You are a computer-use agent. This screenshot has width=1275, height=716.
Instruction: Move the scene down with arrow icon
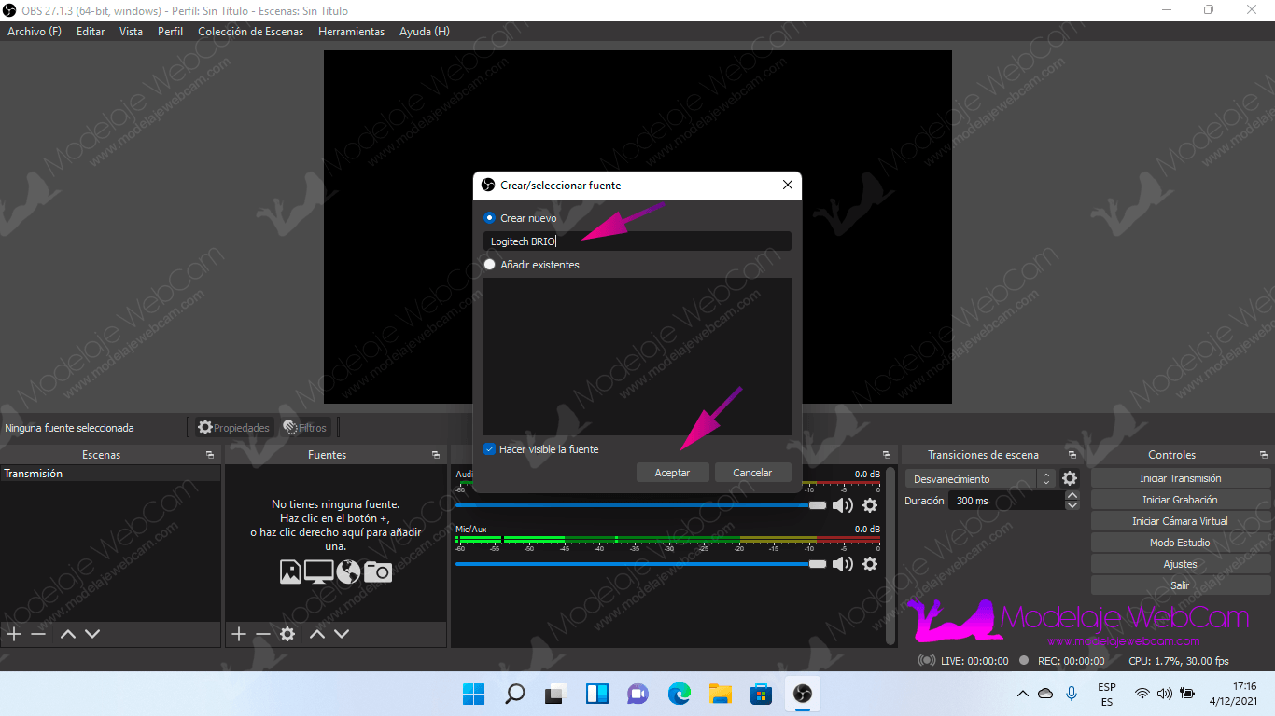92,634
